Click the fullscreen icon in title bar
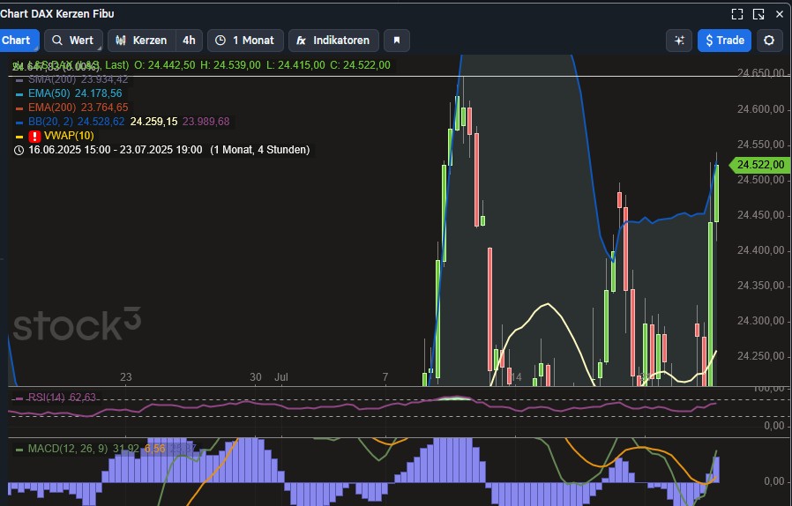Viewport: 792px width, 506px height. (737, 14)
